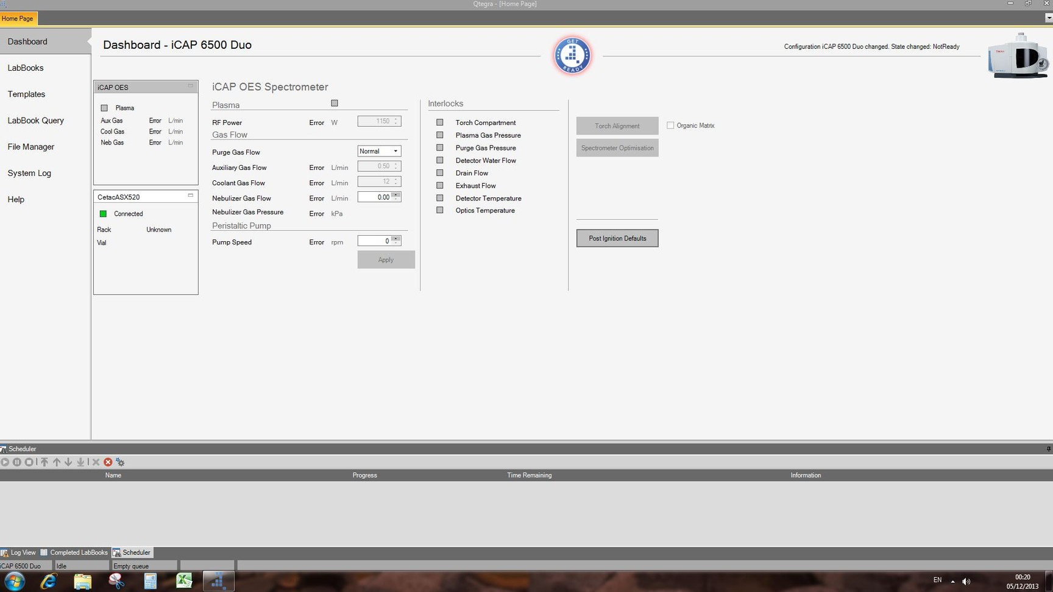This screenshot has height=592, width=1053.
Task: Pause the scheduler queue
Action: (17, 462)
